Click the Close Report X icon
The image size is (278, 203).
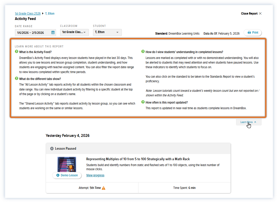click(260, 13)
